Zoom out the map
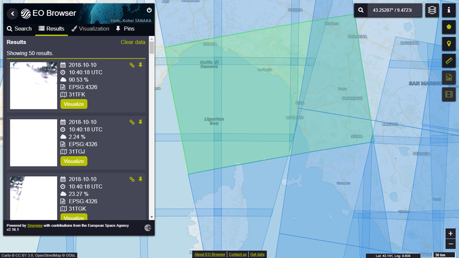Screen dimensions: 459x258 point(451,244)
